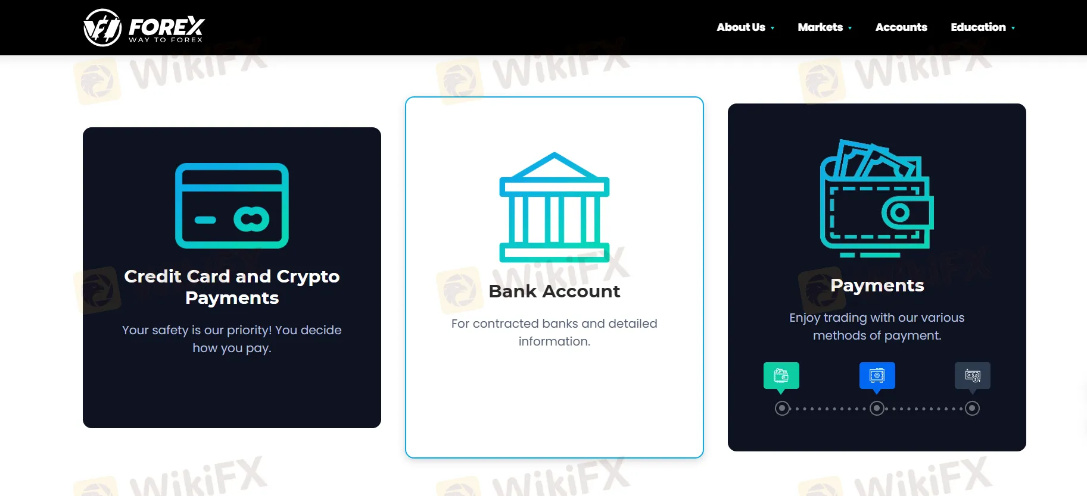Click the dotted line between first two steps

coord(830,409)
